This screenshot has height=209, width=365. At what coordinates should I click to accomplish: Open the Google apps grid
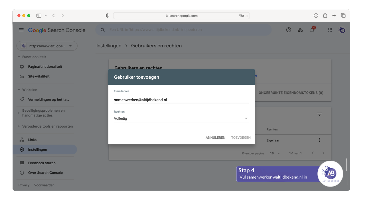[330, 30]
